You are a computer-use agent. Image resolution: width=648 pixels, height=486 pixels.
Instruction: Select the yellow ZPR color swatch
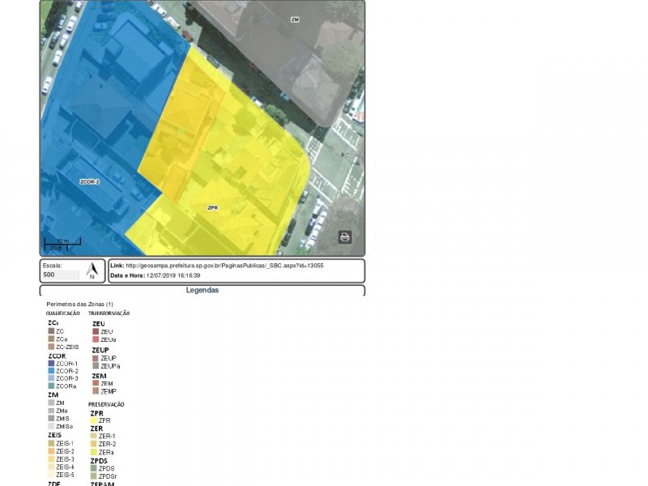coord(93,420)
